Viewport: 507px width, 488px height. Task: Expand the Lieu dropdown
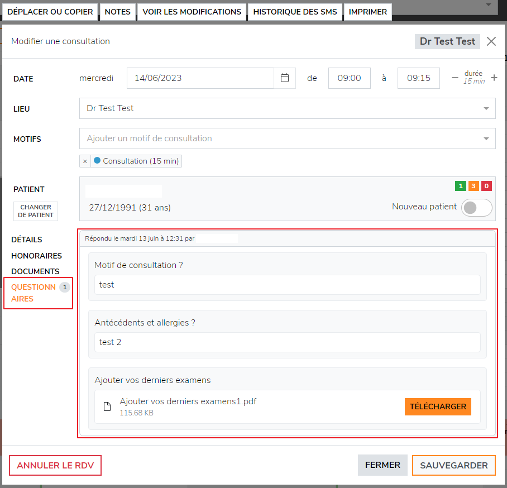point(486,108)
